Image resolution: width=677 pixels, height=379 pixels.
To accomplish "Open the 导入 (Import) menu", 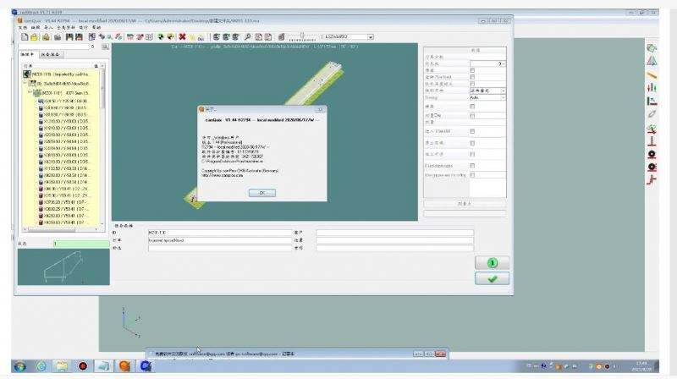I will [48, 28].
